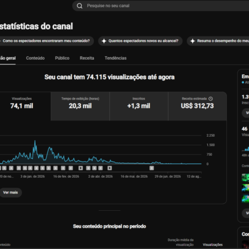The image size is (249, 249).
Task: Select the 'Receita estimada' US$ 312,73 card
Action: pyautogui.click(x=197, y=106)
